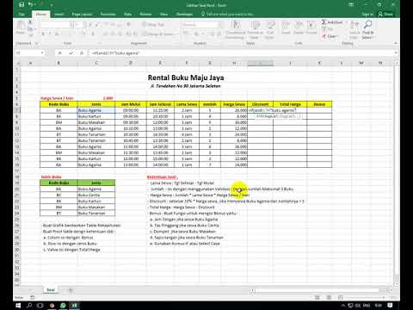Click the Windows Start button
This screenshot has width=413, height=310.
pos(18,306)
